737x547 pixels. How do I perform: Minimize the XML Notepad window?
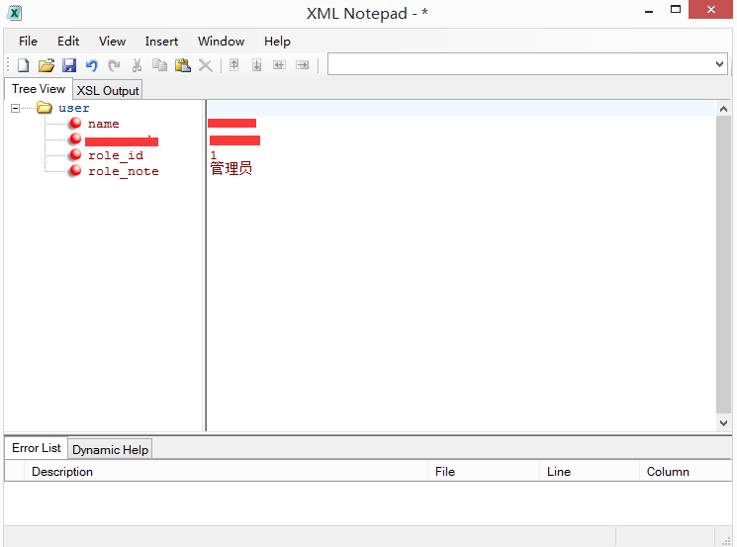click(x=649, y=11)
